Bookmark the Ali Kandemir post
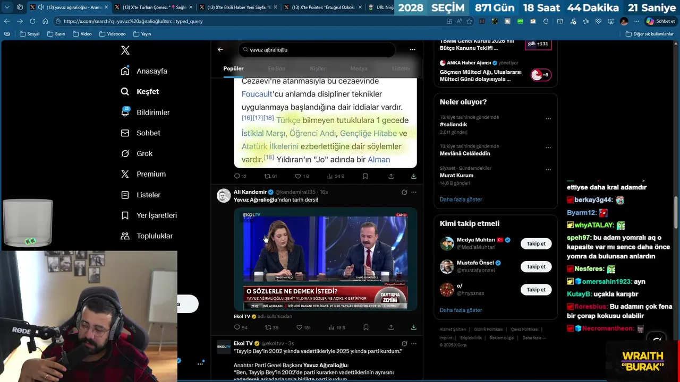Viewport: 680px width, 382px height. [x=365, y=327]
